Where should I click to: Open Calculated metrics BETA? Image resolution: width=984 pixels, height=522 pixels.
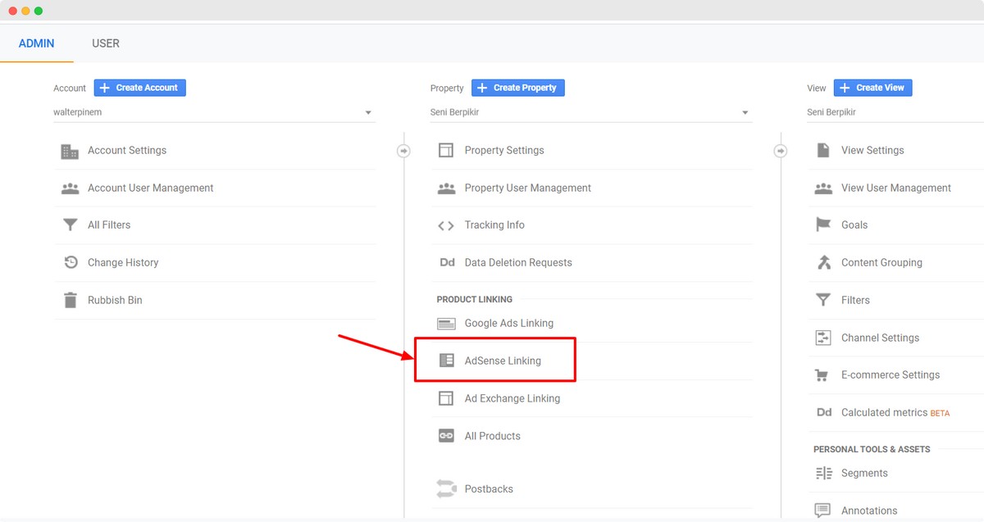(x=895, y=413)
